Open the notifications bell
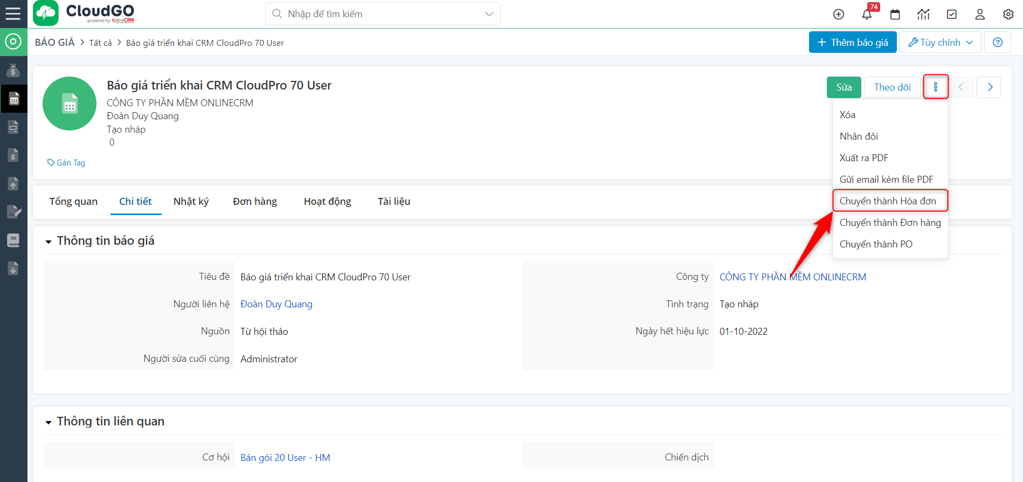Viewport: 1023px width, 482px height. coord(867,15)
